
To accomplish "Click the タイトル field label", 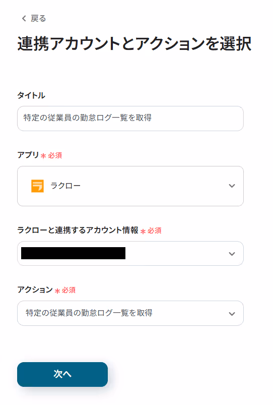I will (31, 95).
